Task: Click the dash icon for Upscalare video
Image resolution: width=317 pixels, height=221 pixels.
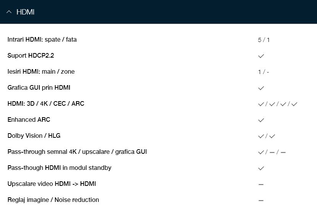Action: coord(261,184)
